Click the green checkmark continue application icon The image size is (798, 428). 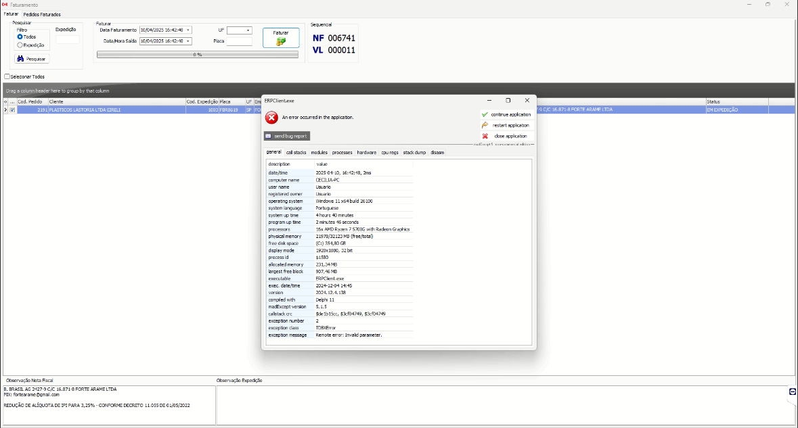[x=485, y=115]
